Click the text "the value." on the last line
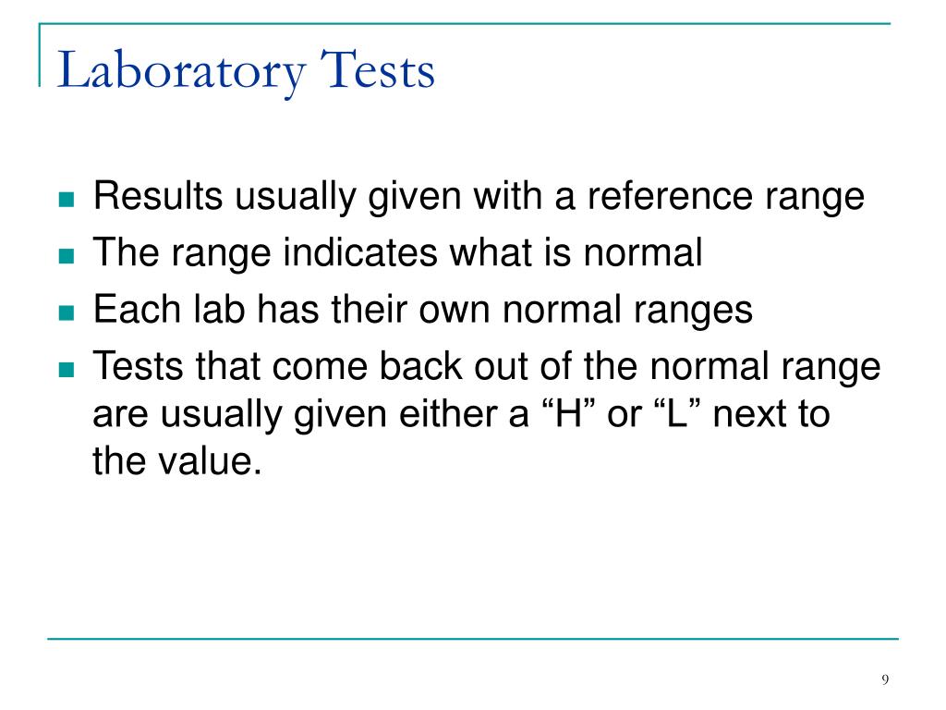The height and width of the screenshot is (710, 946). click(x=177, y=461)
